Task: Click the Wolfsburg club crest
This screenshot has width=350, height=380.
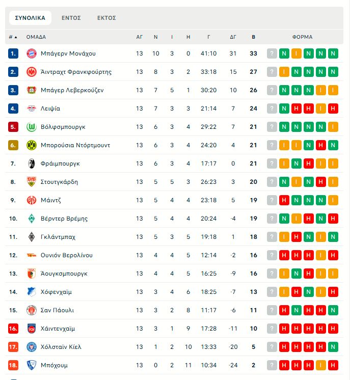Action: click(32, 127)
